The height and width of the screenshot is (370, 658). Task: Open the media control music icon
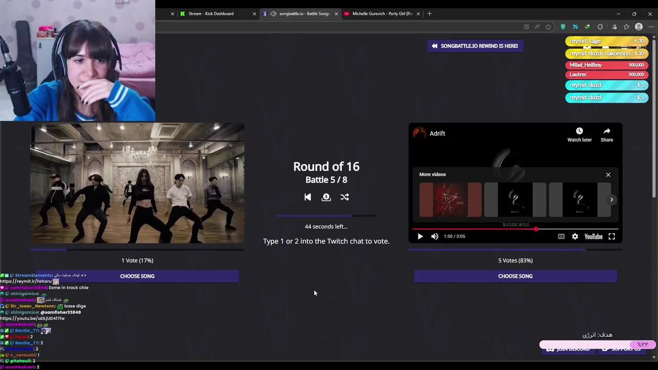tap(613, 27)
